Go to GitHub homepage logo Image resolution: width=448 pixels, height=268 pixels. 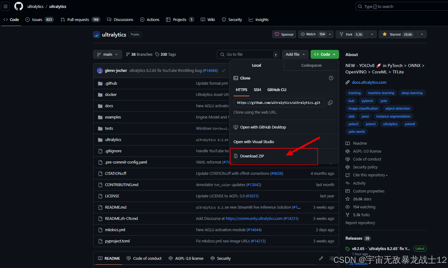coord(19,6)
